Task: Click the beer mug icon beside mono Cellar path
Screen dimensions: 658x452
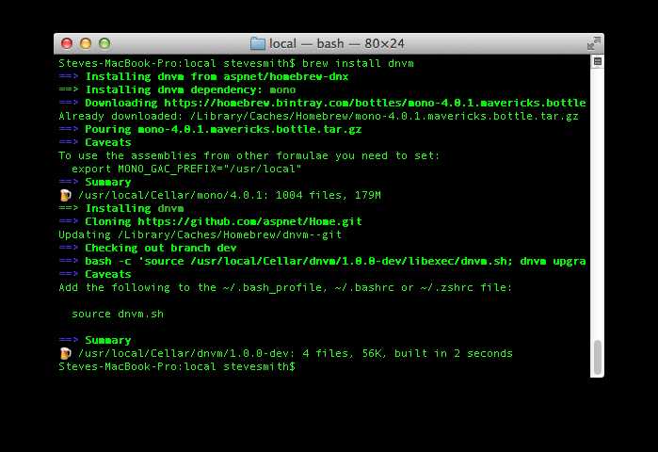Action: pyautogui.click(x=65, y=195)
